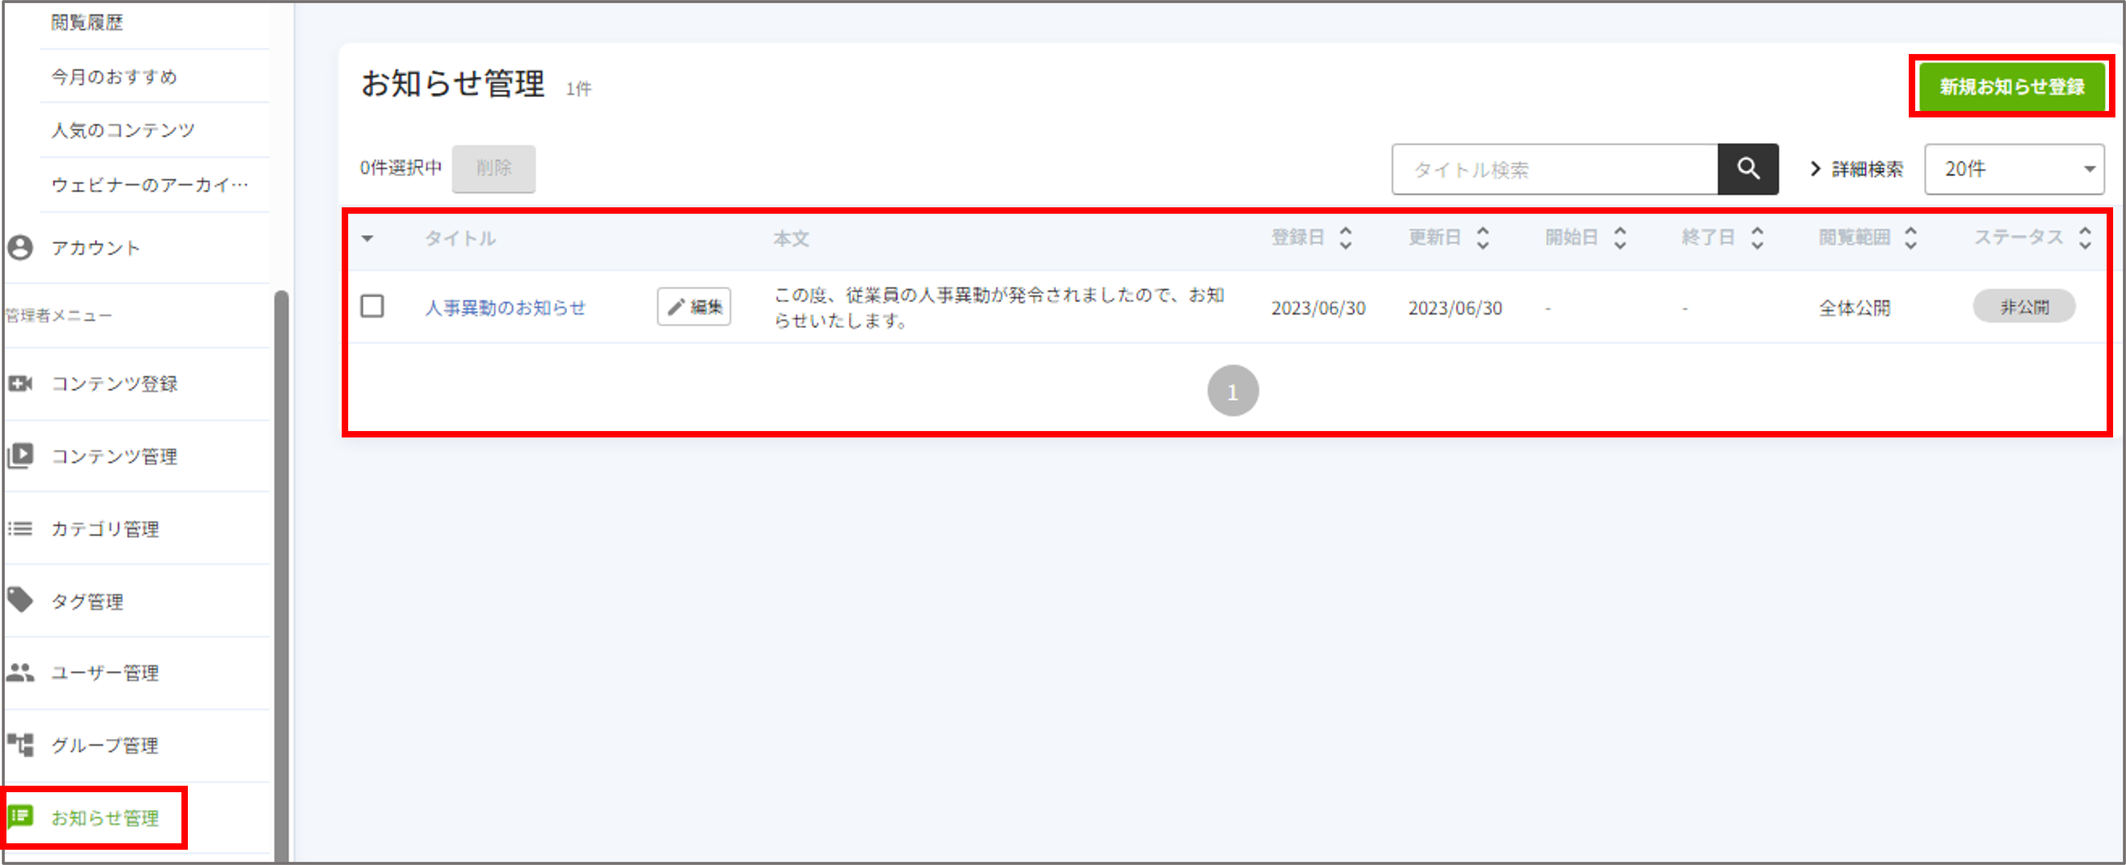The height and width of the screenshot is (865, 2126).
Task: Click the ユーザー管理 people icon
Action: [x=21, y=673]
